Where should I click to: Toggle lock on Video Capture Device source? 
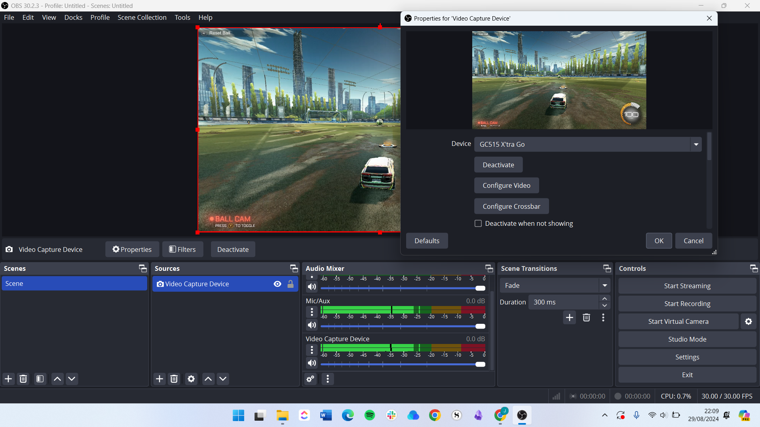point(291,283)
